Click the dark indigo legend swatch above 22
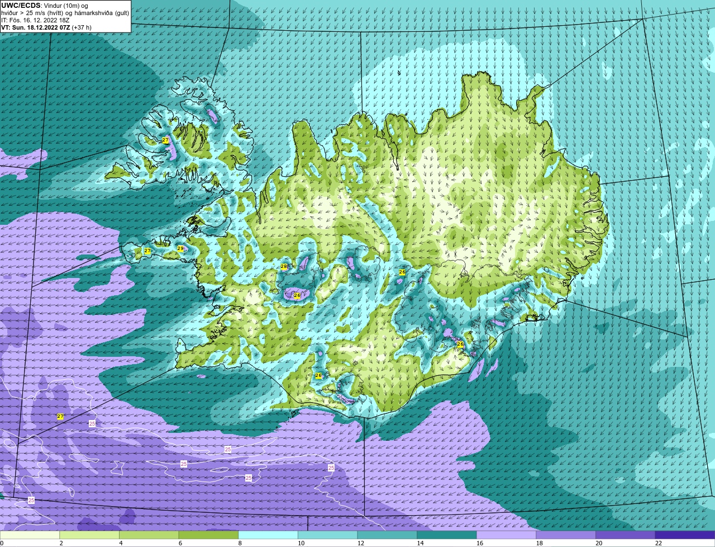This screenshot has width=715, height=547. coord(685,535)
